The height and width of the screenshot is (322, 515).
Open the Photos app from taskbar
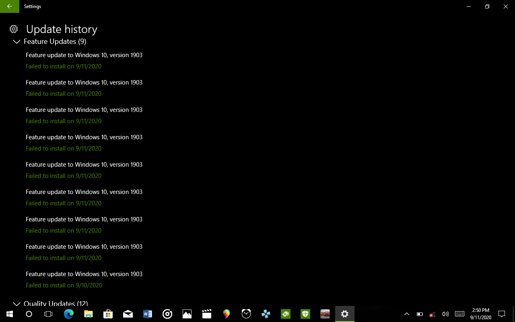[187, 314]
